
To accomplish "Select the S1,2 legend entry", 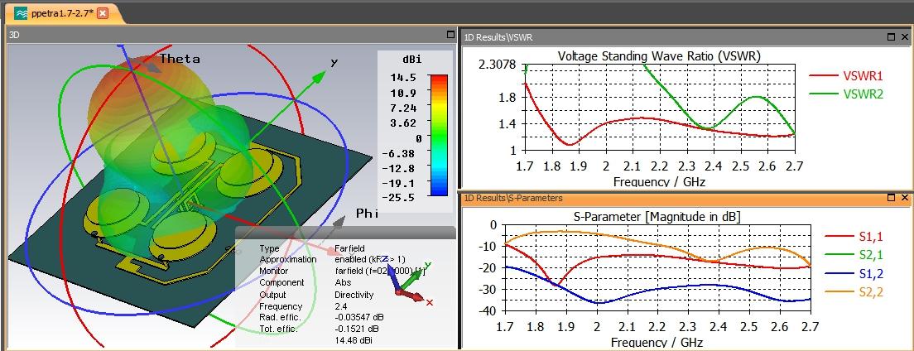I will [x=854, y=273].
